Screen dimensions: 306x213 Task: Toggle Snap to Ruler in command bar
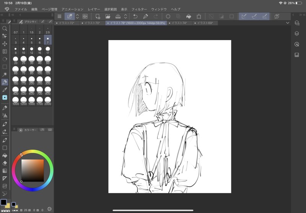[243, 16]
